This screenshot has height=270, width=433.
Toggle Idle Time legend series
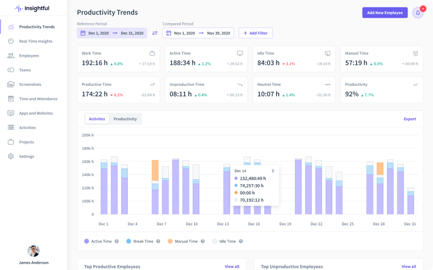tap(224, 241)
